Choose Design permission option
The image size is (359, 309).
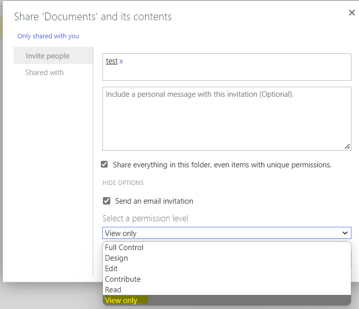[x=227, y=258]
